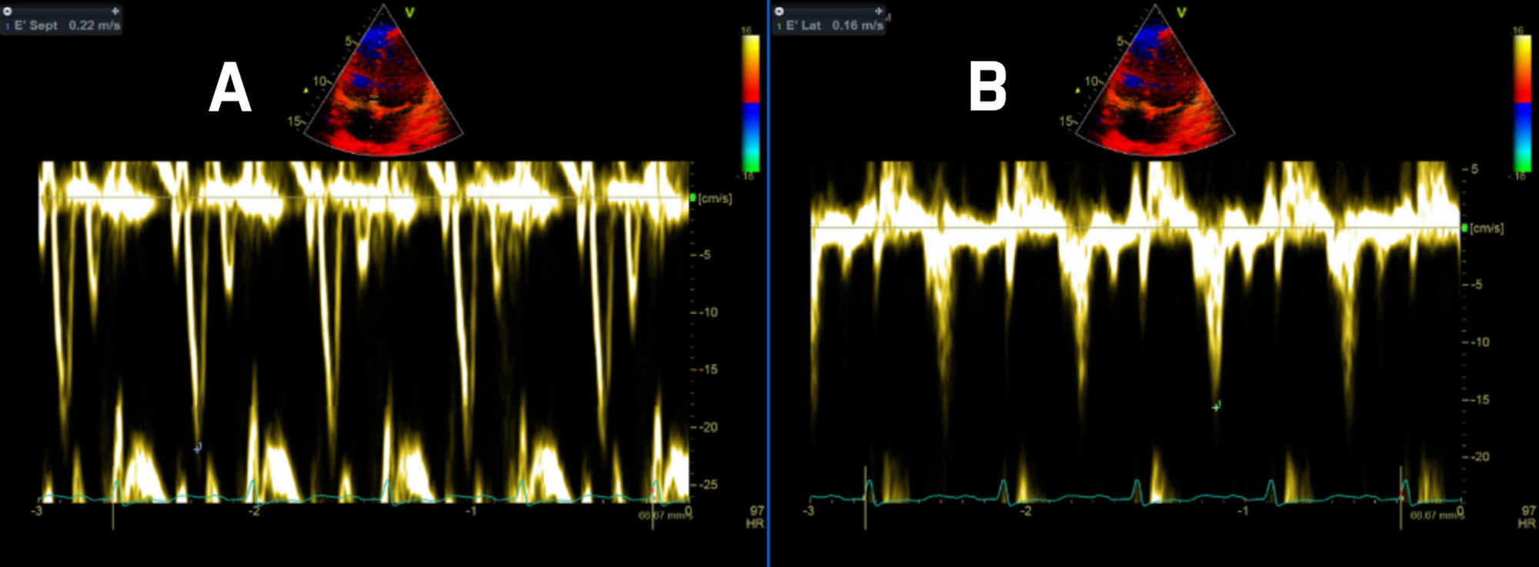
Task: Click the move handle on the E' Lat measurement box
Action: (x=878, y=12)
